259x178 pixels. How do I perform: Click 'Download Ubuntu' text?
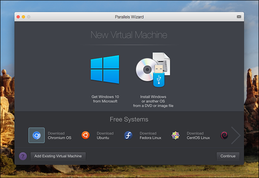105,135
